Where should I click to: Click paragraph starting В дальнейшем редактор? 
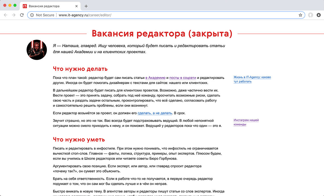pos(137,98)
